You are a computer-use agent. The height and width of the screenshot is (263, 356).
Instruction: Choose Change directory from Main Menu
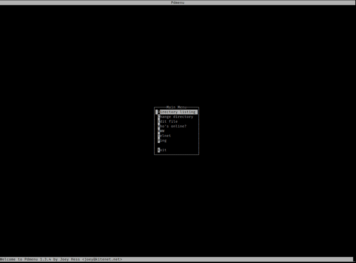coord(175,117)
